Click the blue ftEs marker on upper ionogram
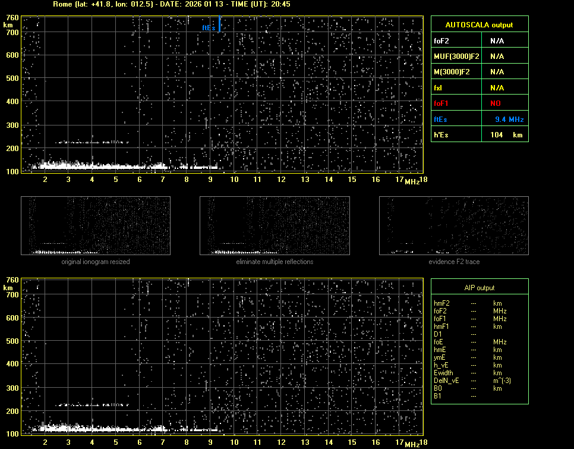574x449 pixels. tap(219, 25)
